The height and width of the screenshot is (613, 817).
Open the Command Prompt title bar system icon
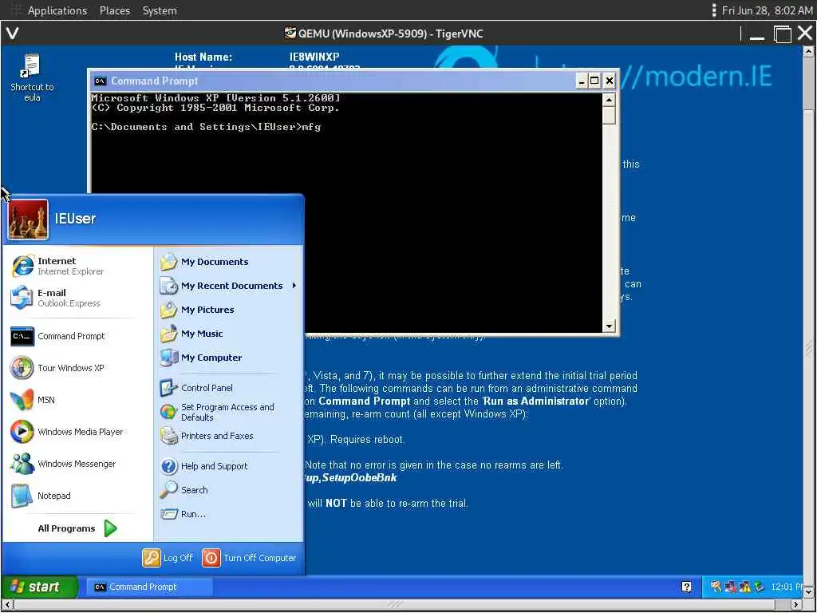point(100,81)
